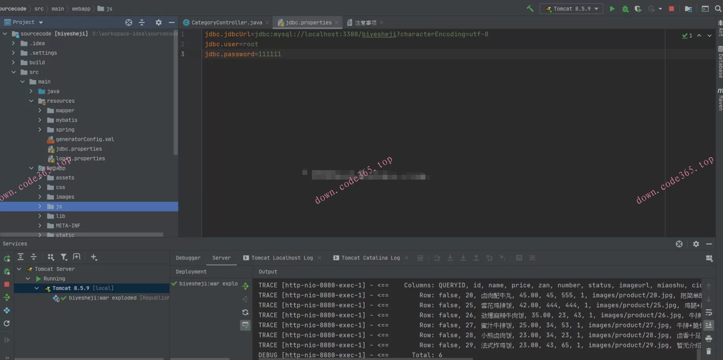Open Project panel settings gear
723x360 pixels.
tap(158, 22)
